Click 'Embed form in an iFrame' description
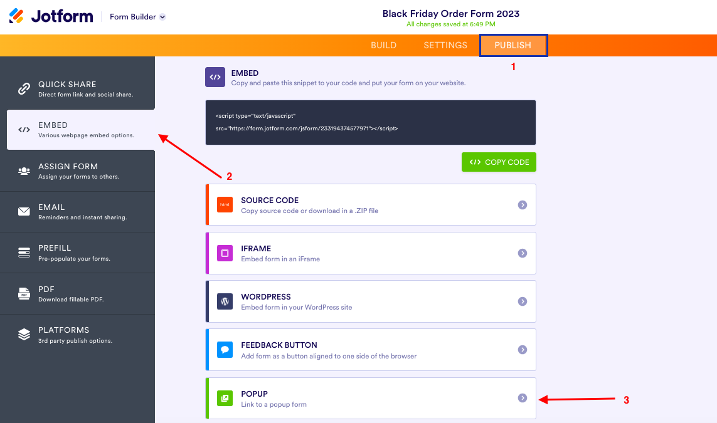The height and width of the screenshot is (423, 717). (x=280, y=259)
